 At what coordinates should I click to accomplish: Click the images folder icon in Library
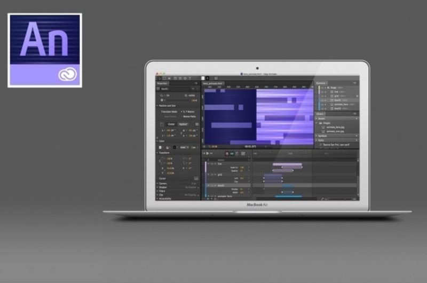click(x=320, y=123)
